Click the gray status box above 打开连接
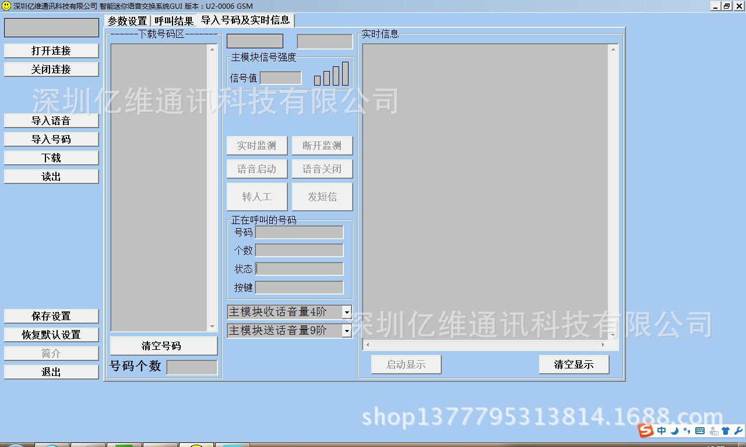The width and height of the screenshot is (746, 447). pos(51,27)
